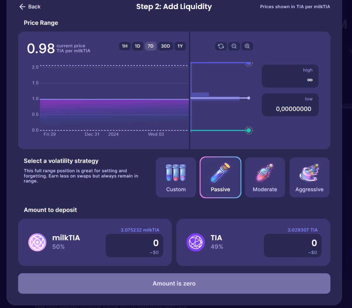Click the milkTIA token logo
Screen dimensions: 352x308
[x=37, y=242]
